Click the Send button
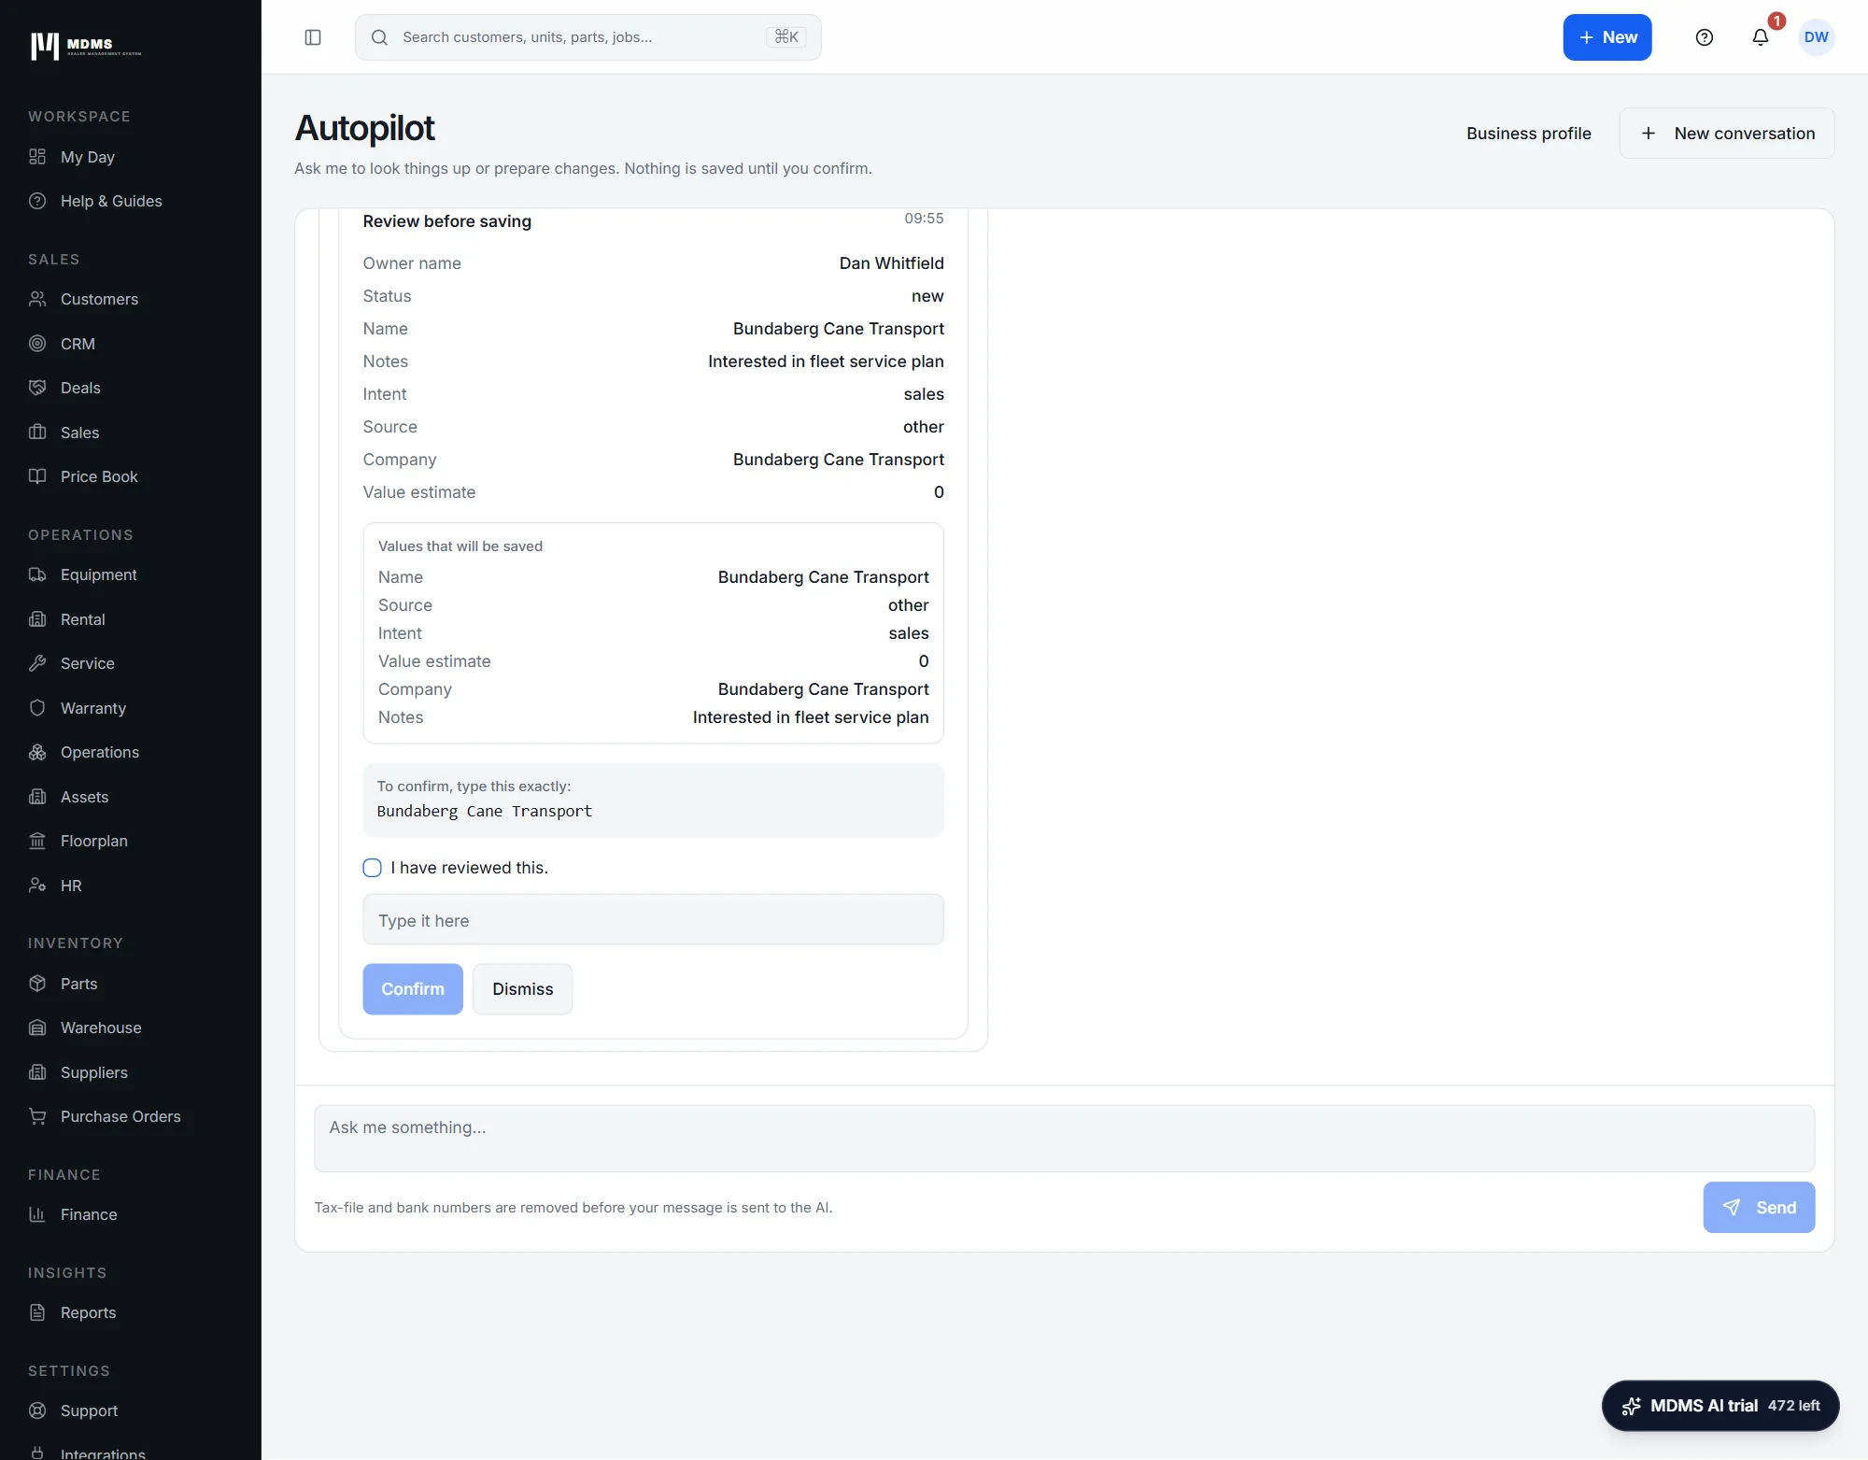Image resolution: width=1868 pixels, height=1460 pixels. point(1759,1208)
